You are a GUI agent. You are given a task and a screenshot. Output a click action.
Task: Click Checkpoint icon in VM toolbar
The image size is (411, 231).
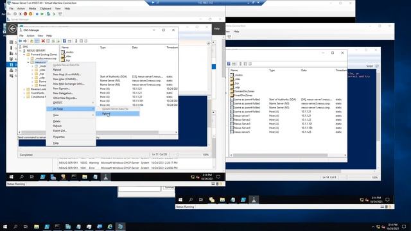tap(49, 14)
